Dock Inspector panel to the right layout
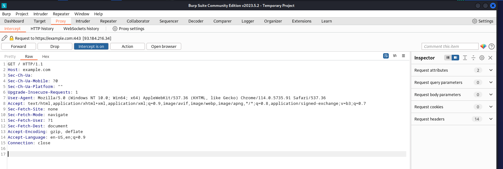The height and width of the screenshot is (169, 503). coord(455,58)
